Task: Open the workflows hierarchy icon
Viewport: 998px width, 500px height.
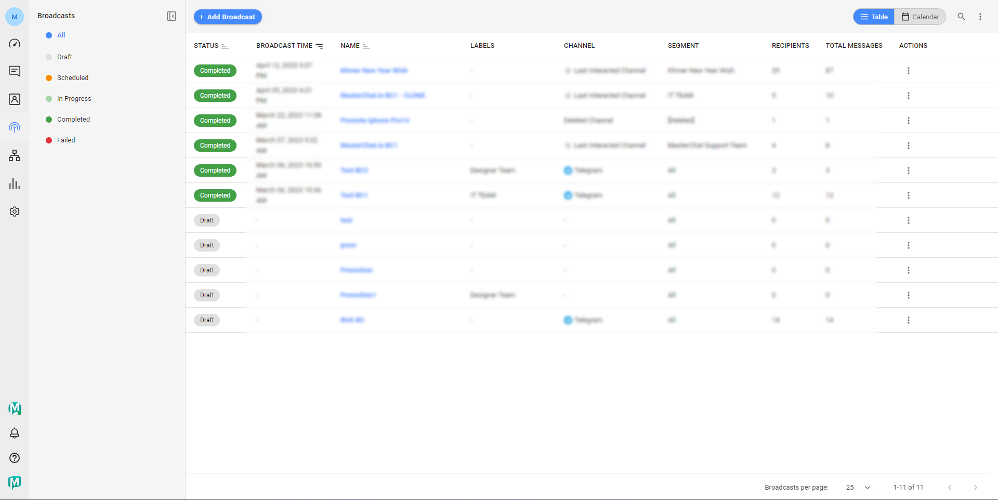Action: click(15, 155)
